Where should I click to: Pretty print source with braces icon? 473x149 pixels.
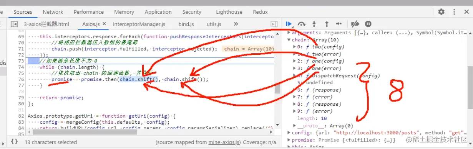click(x=14, y=142)
